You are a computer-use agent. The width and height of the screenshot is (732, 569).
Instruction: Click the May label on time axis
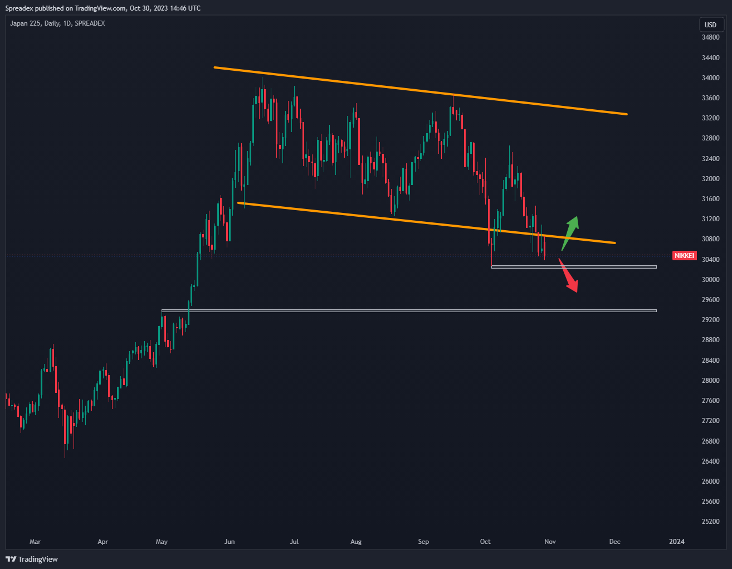[x=162, y=542]
